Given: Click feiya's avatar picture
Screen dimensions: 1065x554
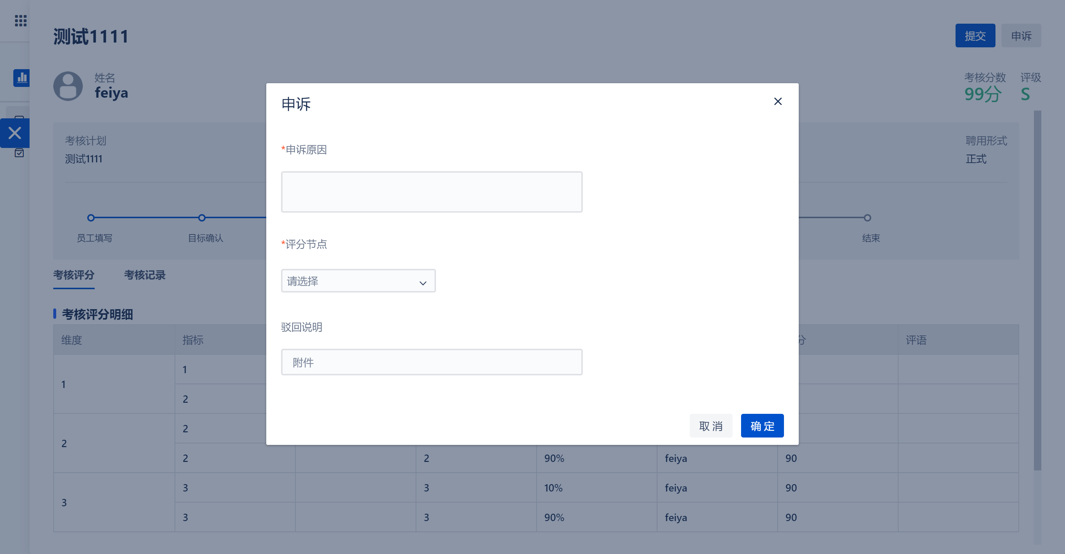Looking at the screenshot, I should 68,86.
